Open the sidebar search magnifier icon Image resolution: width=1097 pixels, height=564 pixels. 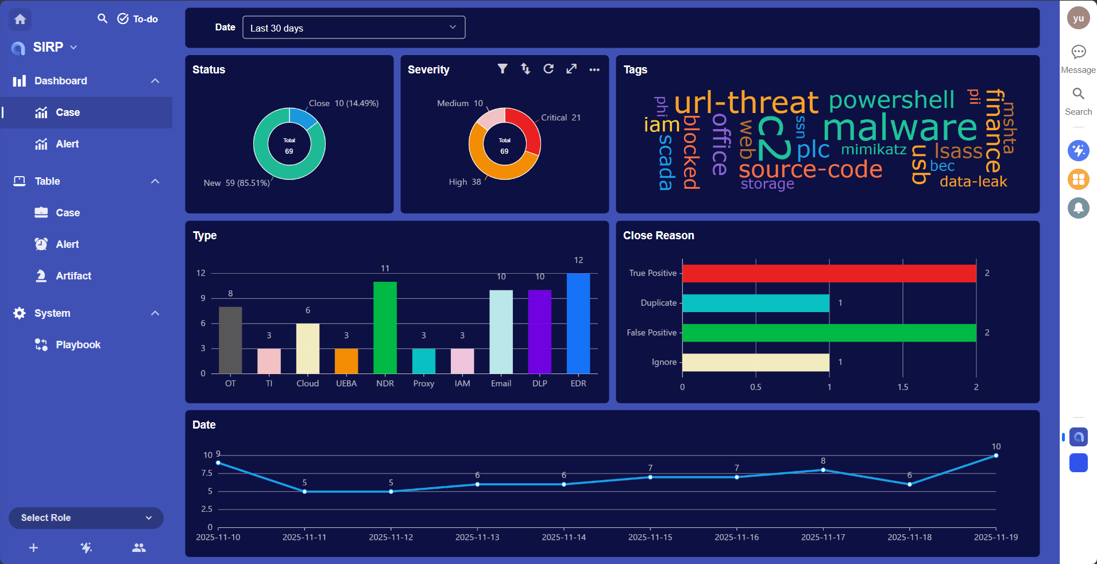point(102,18)
